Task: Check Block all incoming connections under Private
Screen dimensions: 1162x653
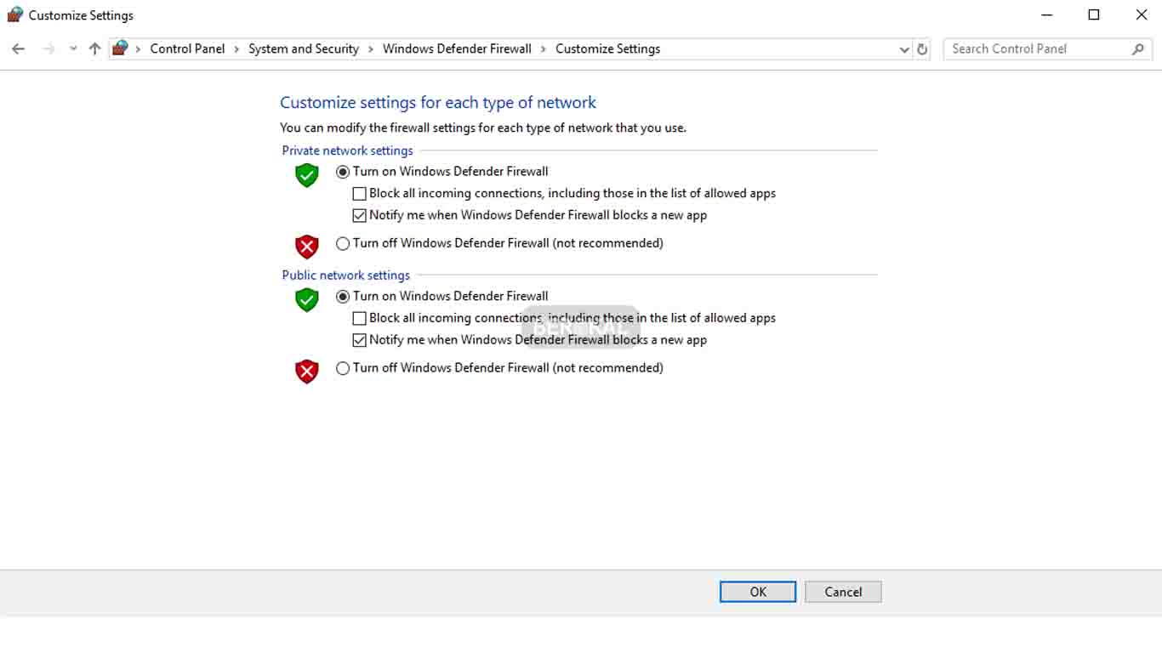Action: (x=360, y=194)
